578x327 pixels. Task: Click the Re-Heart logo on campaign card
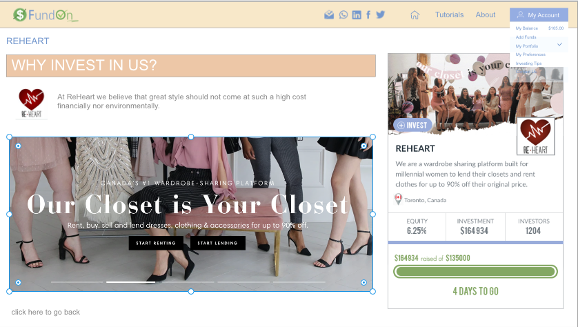(536, 137)
